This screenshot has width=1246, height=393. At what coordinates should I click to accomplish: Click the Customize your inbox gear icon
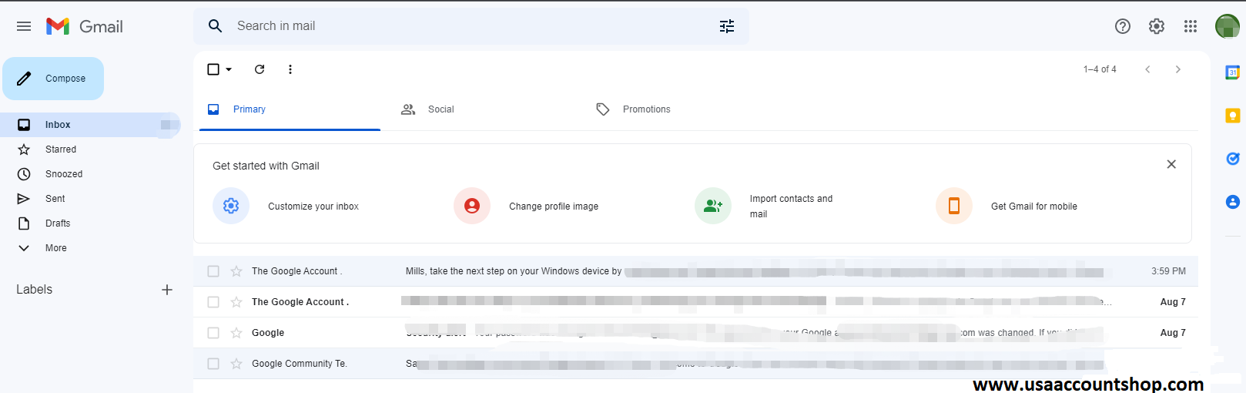tap(231, 206)
